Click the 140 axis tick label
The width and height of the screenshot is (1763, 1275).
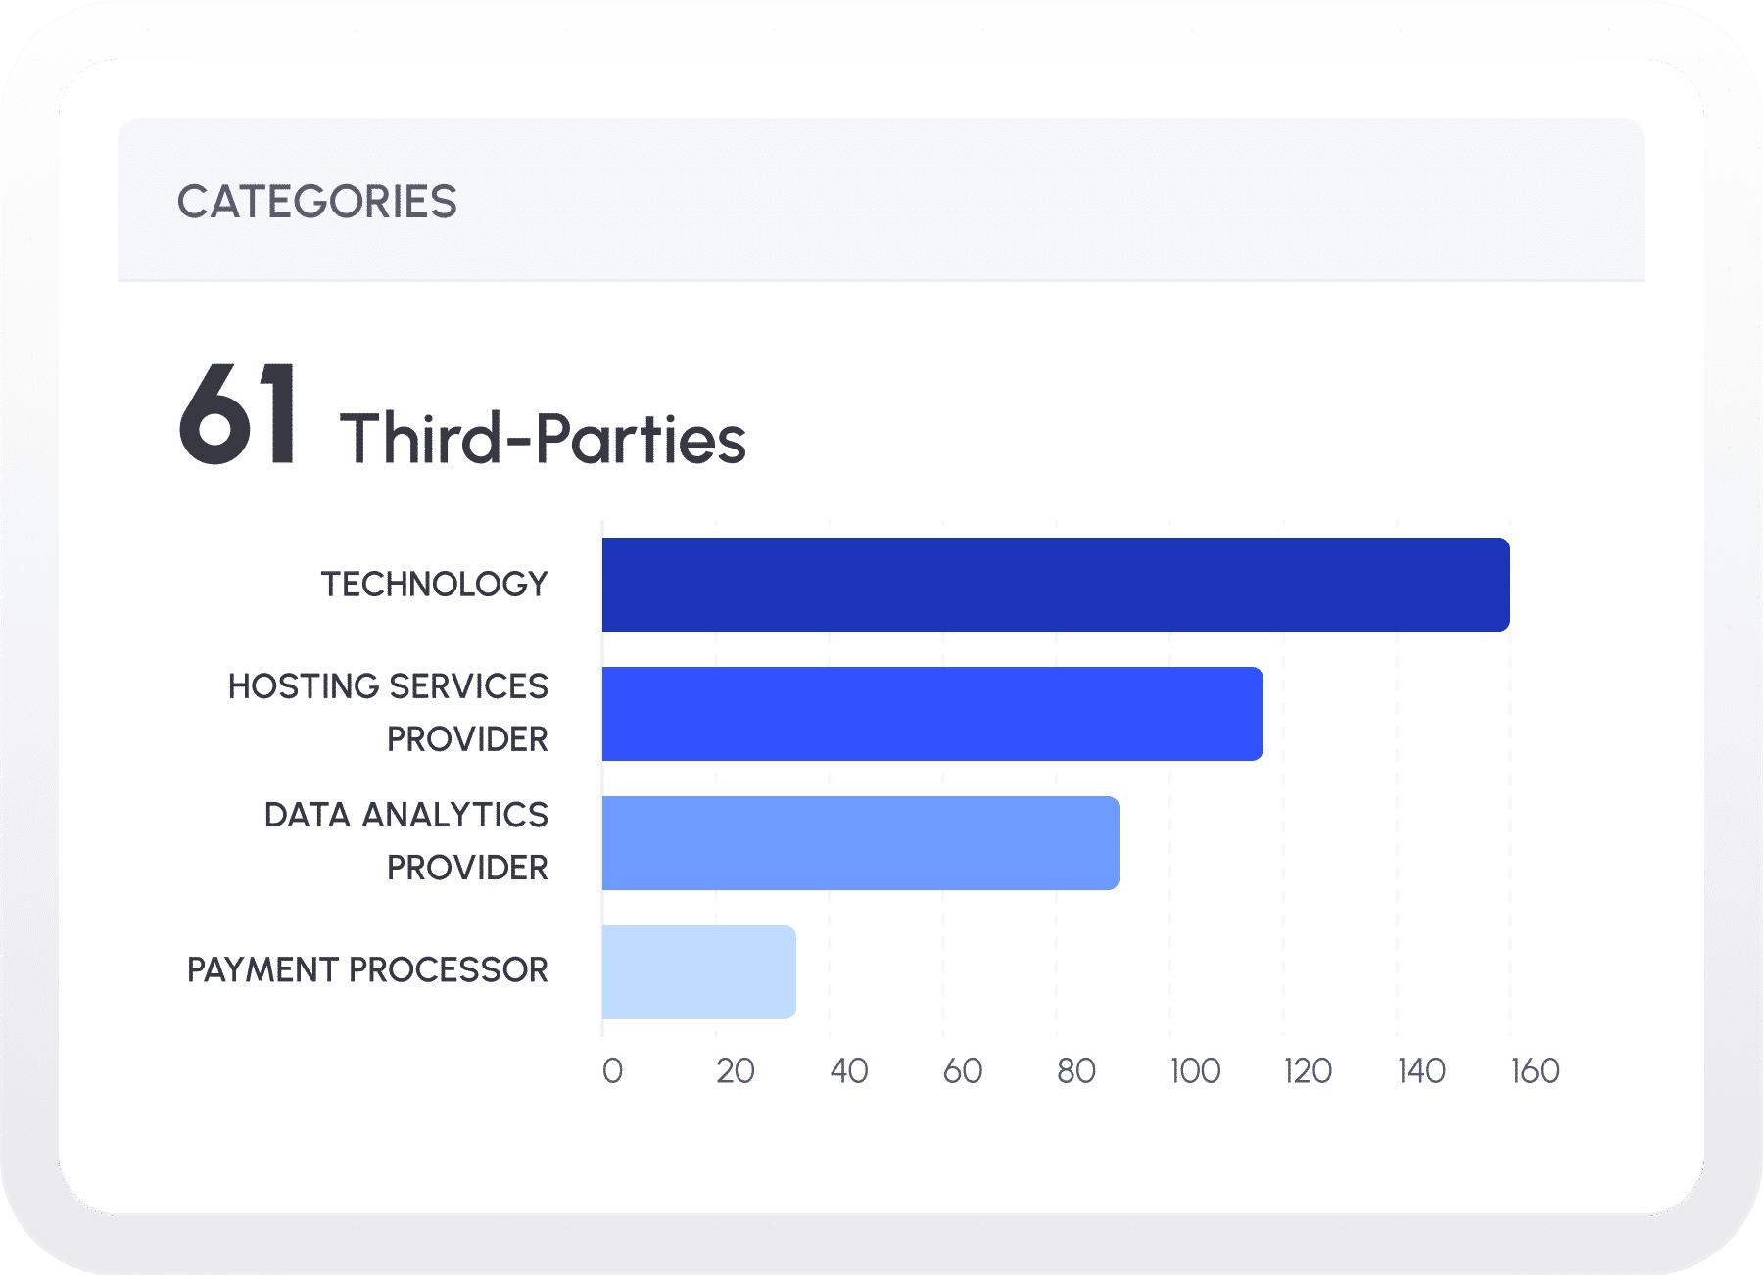pyautogui.click(x=1421, y=1071)
